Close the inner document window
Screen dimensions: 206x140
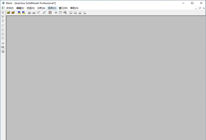pyautogui.click(x=204, y=8)
